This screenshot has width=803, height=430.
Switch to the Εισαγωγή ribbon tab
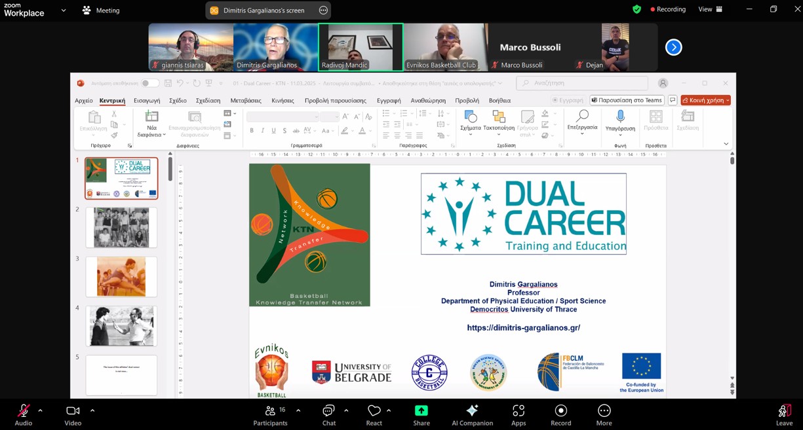coord(147,101)
